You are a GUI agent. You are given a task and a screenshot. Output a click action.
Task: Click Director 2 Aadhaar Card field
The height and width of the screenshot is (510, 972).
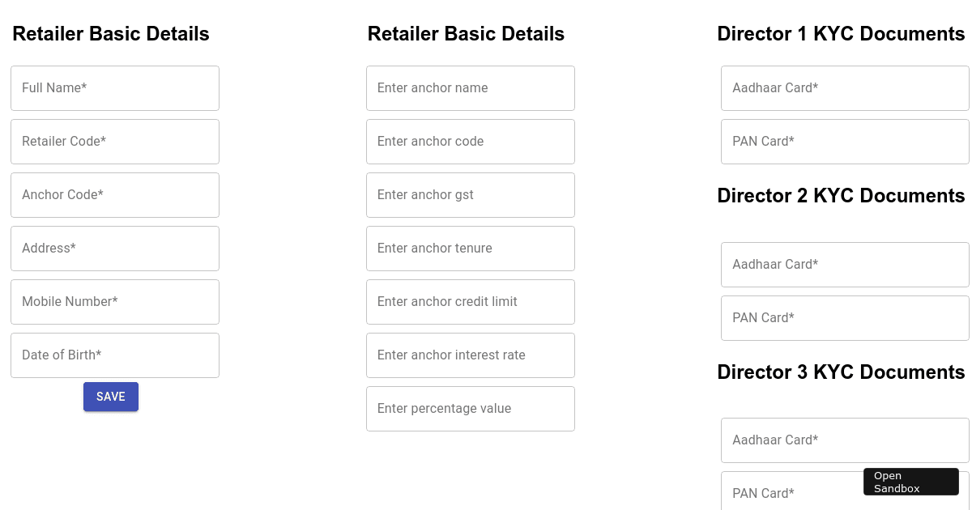click(x=844, y=265)
